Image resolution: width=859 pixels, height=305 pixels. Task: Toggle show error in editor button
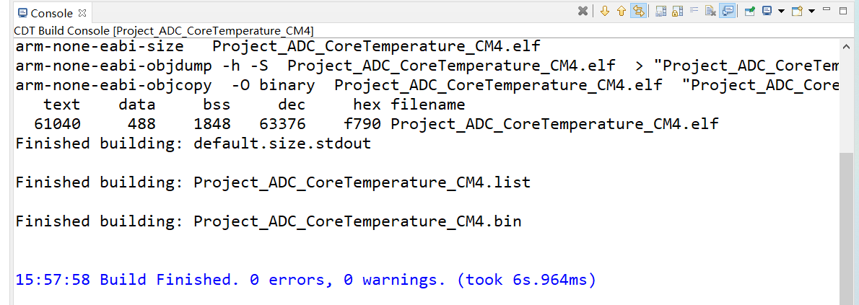[637, 11]
